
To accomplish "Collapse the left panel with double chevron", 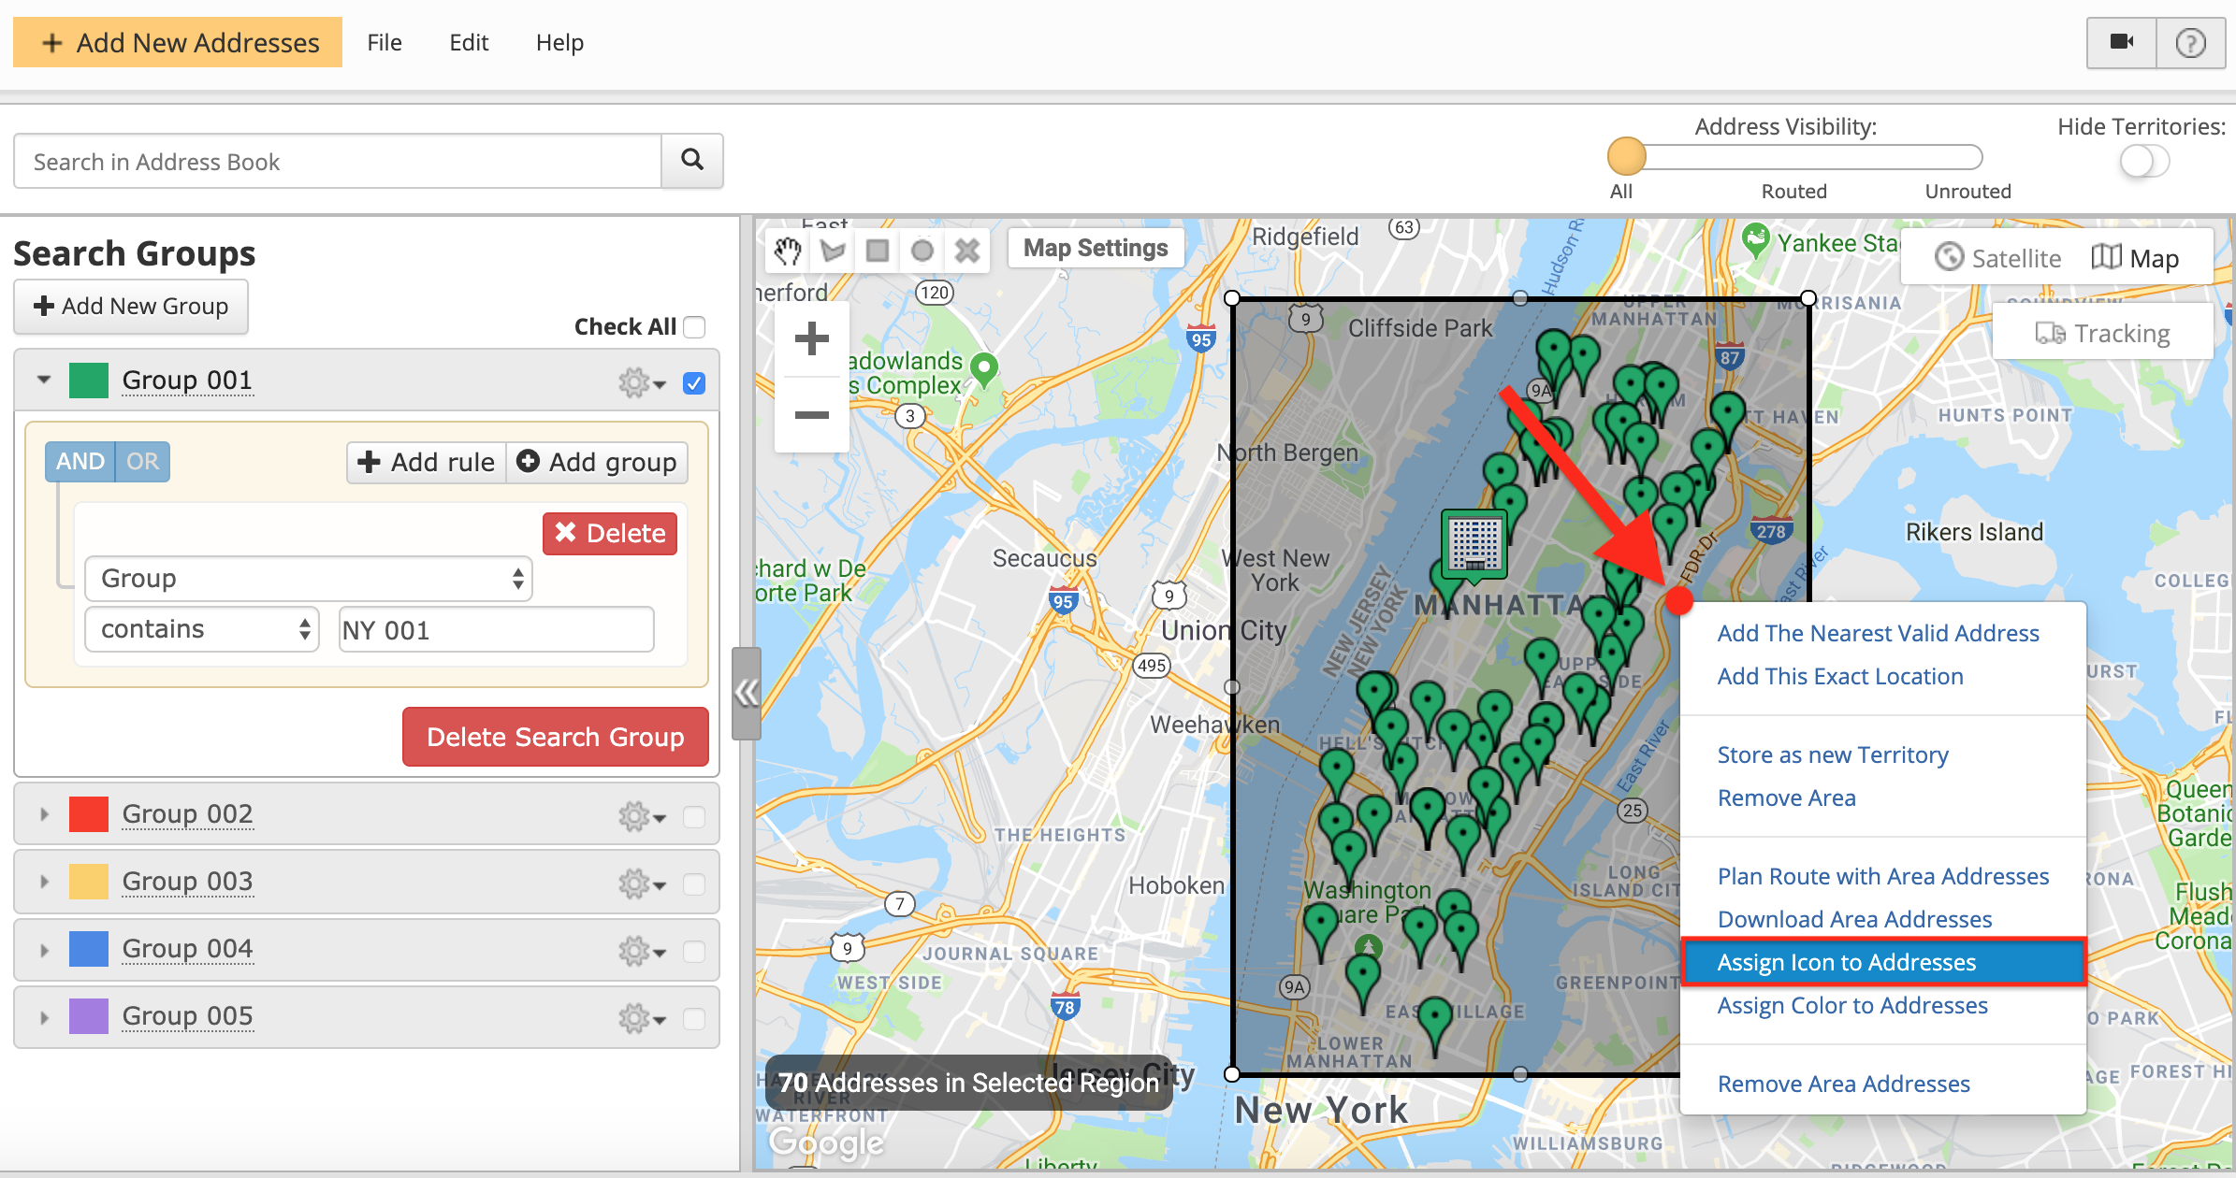I will [746, 693].
